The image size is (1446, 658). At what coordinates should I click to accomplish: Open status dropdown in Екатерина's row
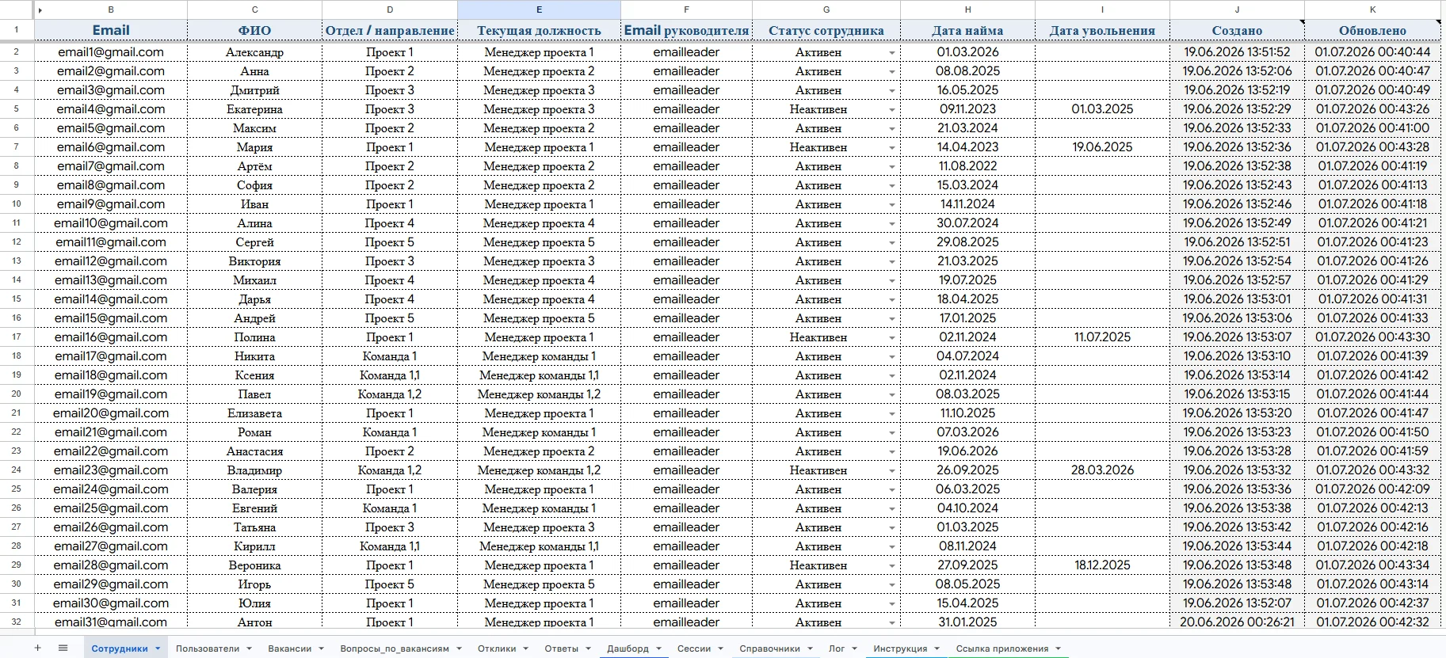(891, 110)
